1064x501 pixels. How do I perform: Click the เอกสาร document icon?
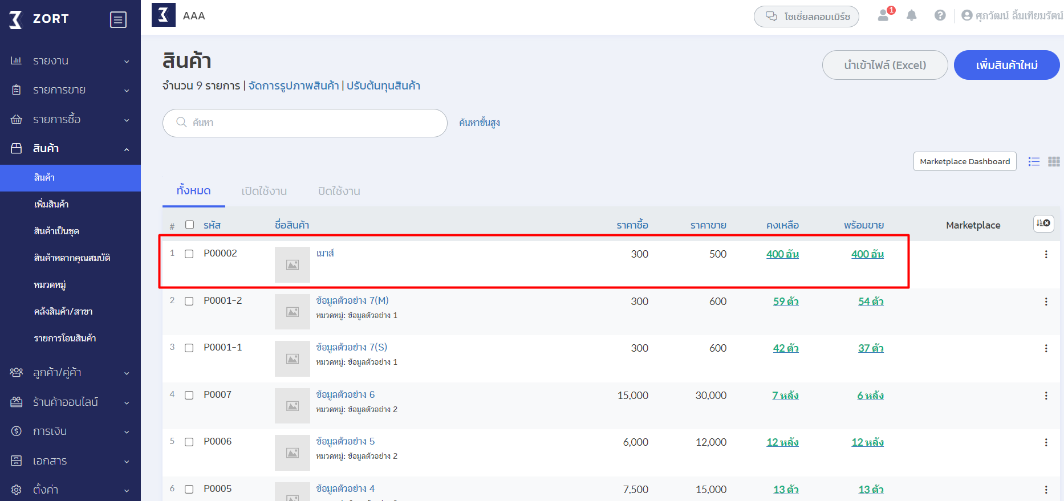[x=17, y=461]
